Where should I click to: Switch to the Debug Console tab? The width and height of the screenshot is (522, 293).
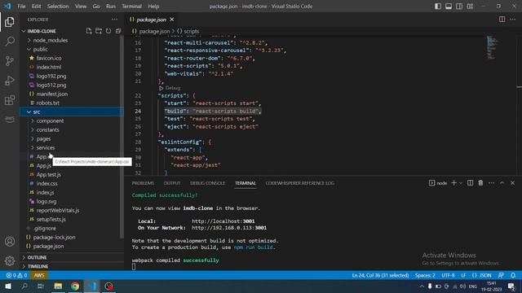207,183
